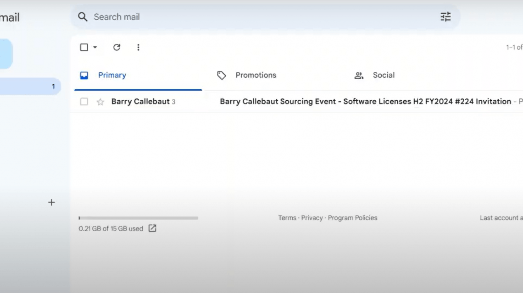This screenshot has width=523, height=293.
Task: Open the Program Policies link
Action: pyautogui.click(x=352, y=218)
